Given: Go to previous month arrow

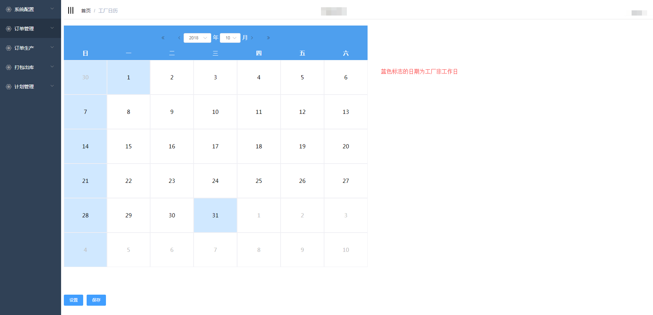Looking at the screenshot, I should (x=179, y=38).
